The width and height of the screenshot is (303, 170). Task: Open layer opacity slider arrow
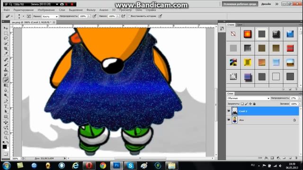click(300, 98)
